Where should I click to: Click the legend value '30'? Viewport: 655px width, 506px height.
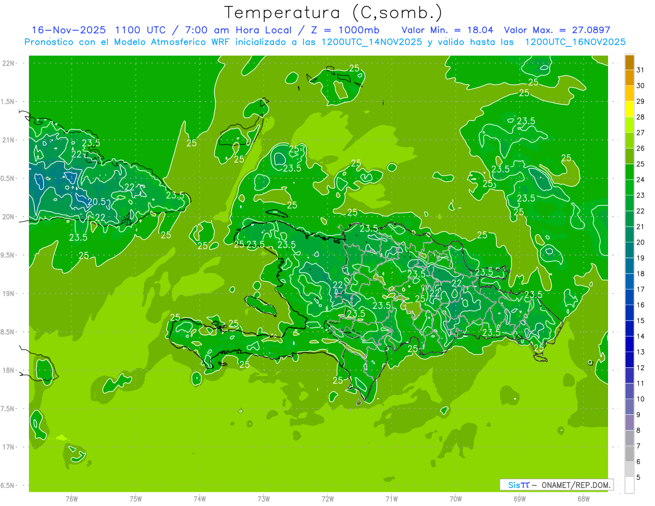[641, 86]
